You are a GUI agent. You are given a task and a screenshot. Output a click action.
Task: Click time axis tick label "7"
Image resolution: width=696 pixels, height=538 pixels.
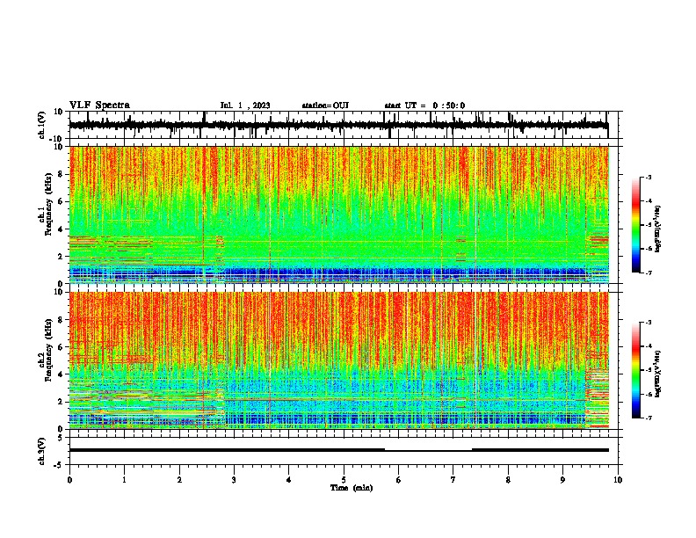tap(453, 480)
